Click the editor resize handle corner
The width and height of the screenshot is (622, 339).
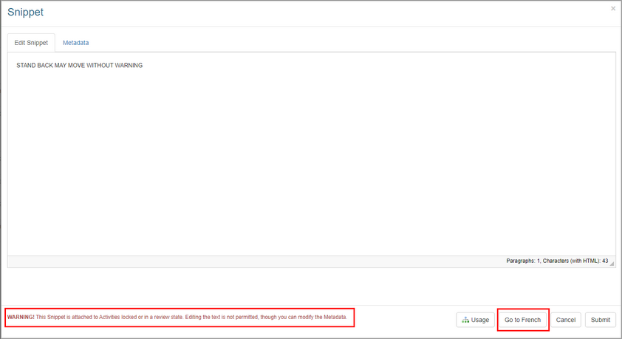coord(612,263)
